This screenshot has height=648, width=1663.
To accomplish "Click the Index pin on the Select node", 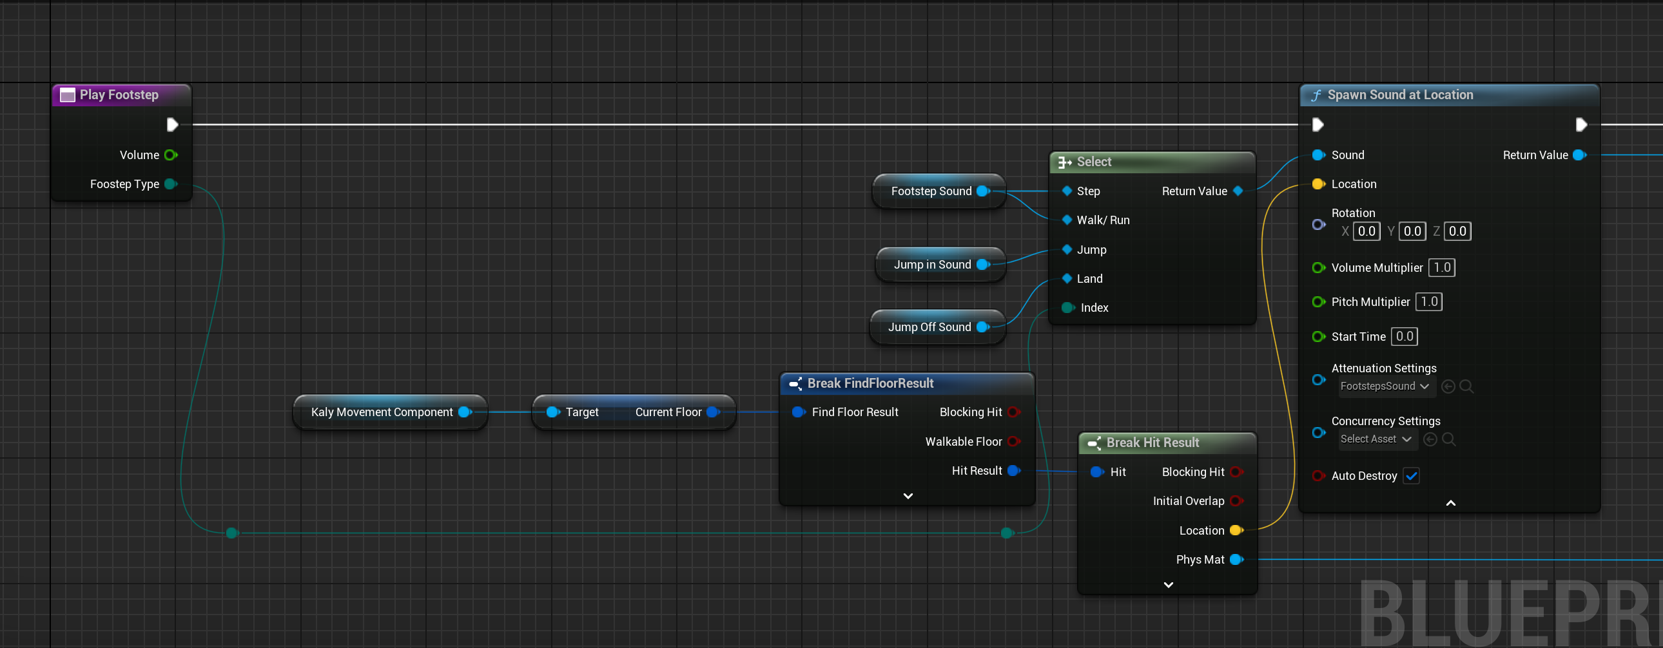I will tap(1068, 308).
